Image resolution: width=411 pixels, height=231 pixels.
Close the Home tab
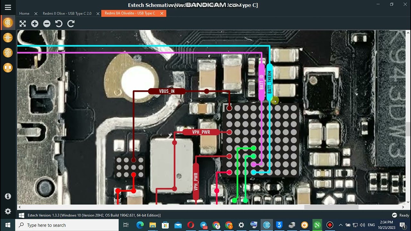click(x=36, y=13)
